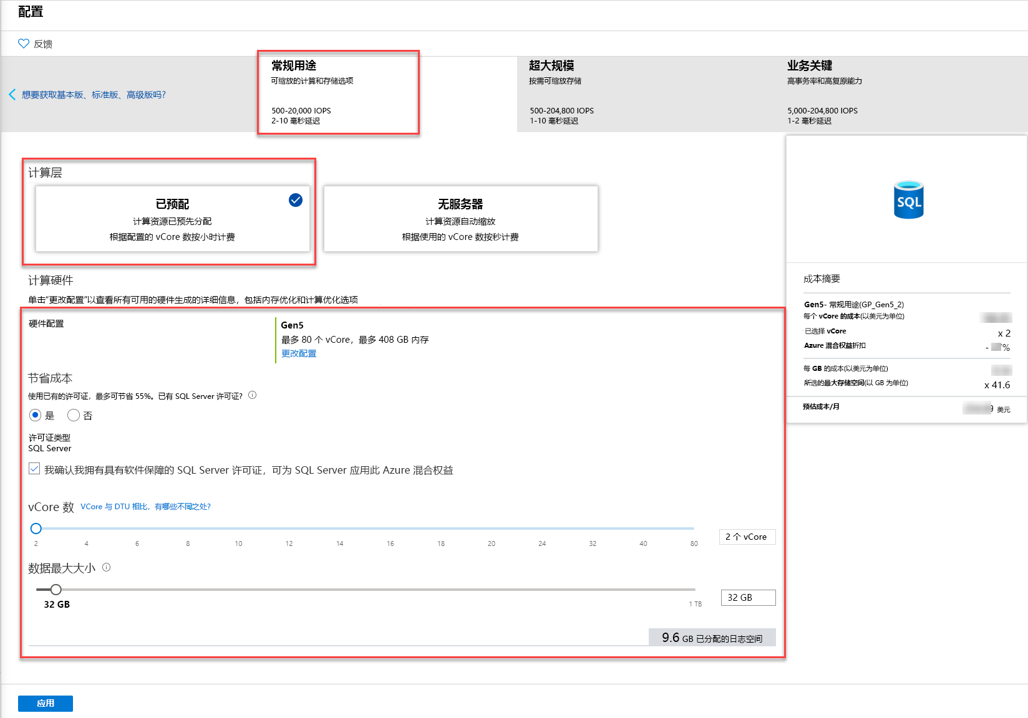Click the SQL database icon in the cost panel
Image resolution: width=1028 pixels, height=718 pixels.
pyautogui.click(x=908, y=199)
